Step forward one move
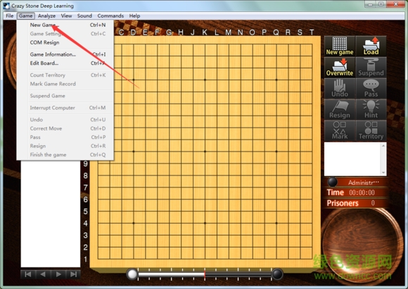 point(58,274)
